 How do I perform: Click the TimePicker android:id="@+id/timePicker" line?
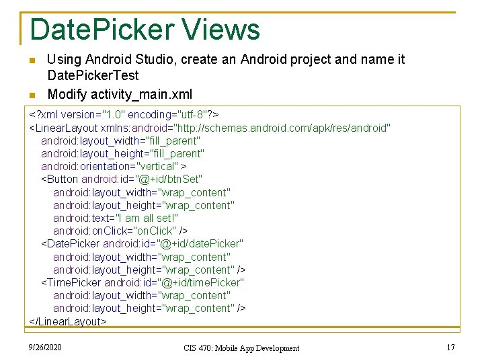[143, 283]
